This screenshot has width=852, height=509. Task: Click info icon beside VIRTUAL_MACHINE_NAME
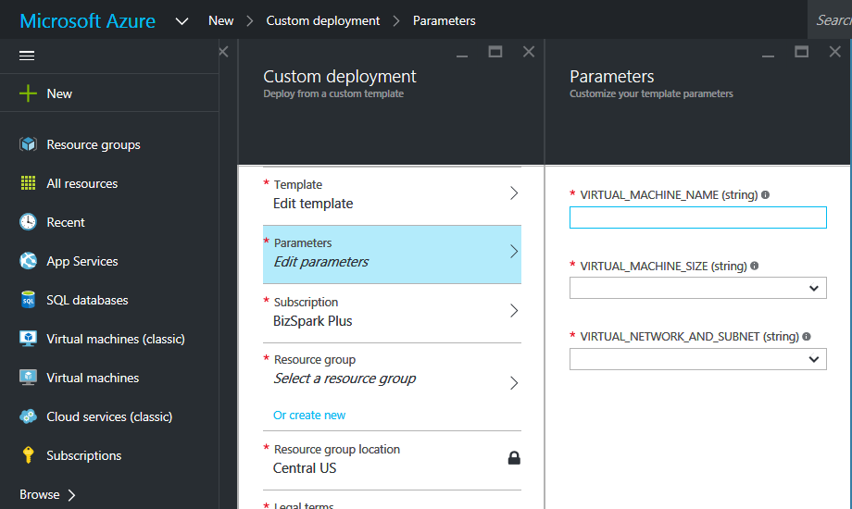point(765,195)
